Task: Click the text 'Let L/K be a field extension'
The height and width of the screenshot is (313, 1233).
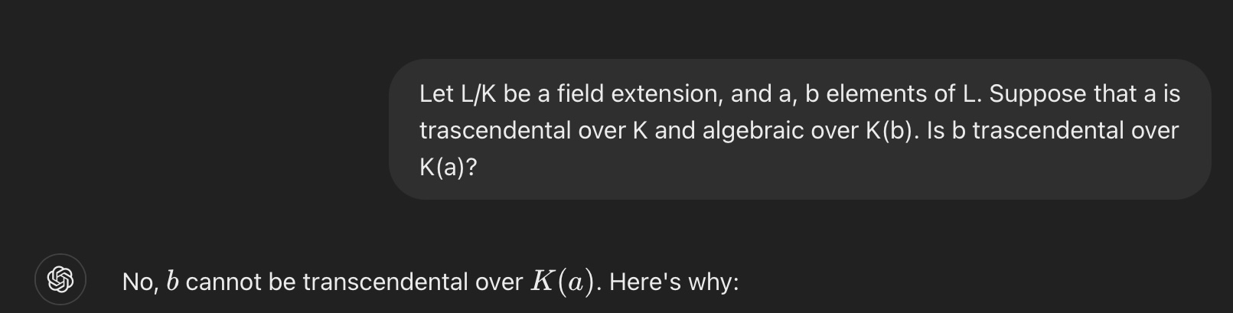Action: (x=570, y=93)
